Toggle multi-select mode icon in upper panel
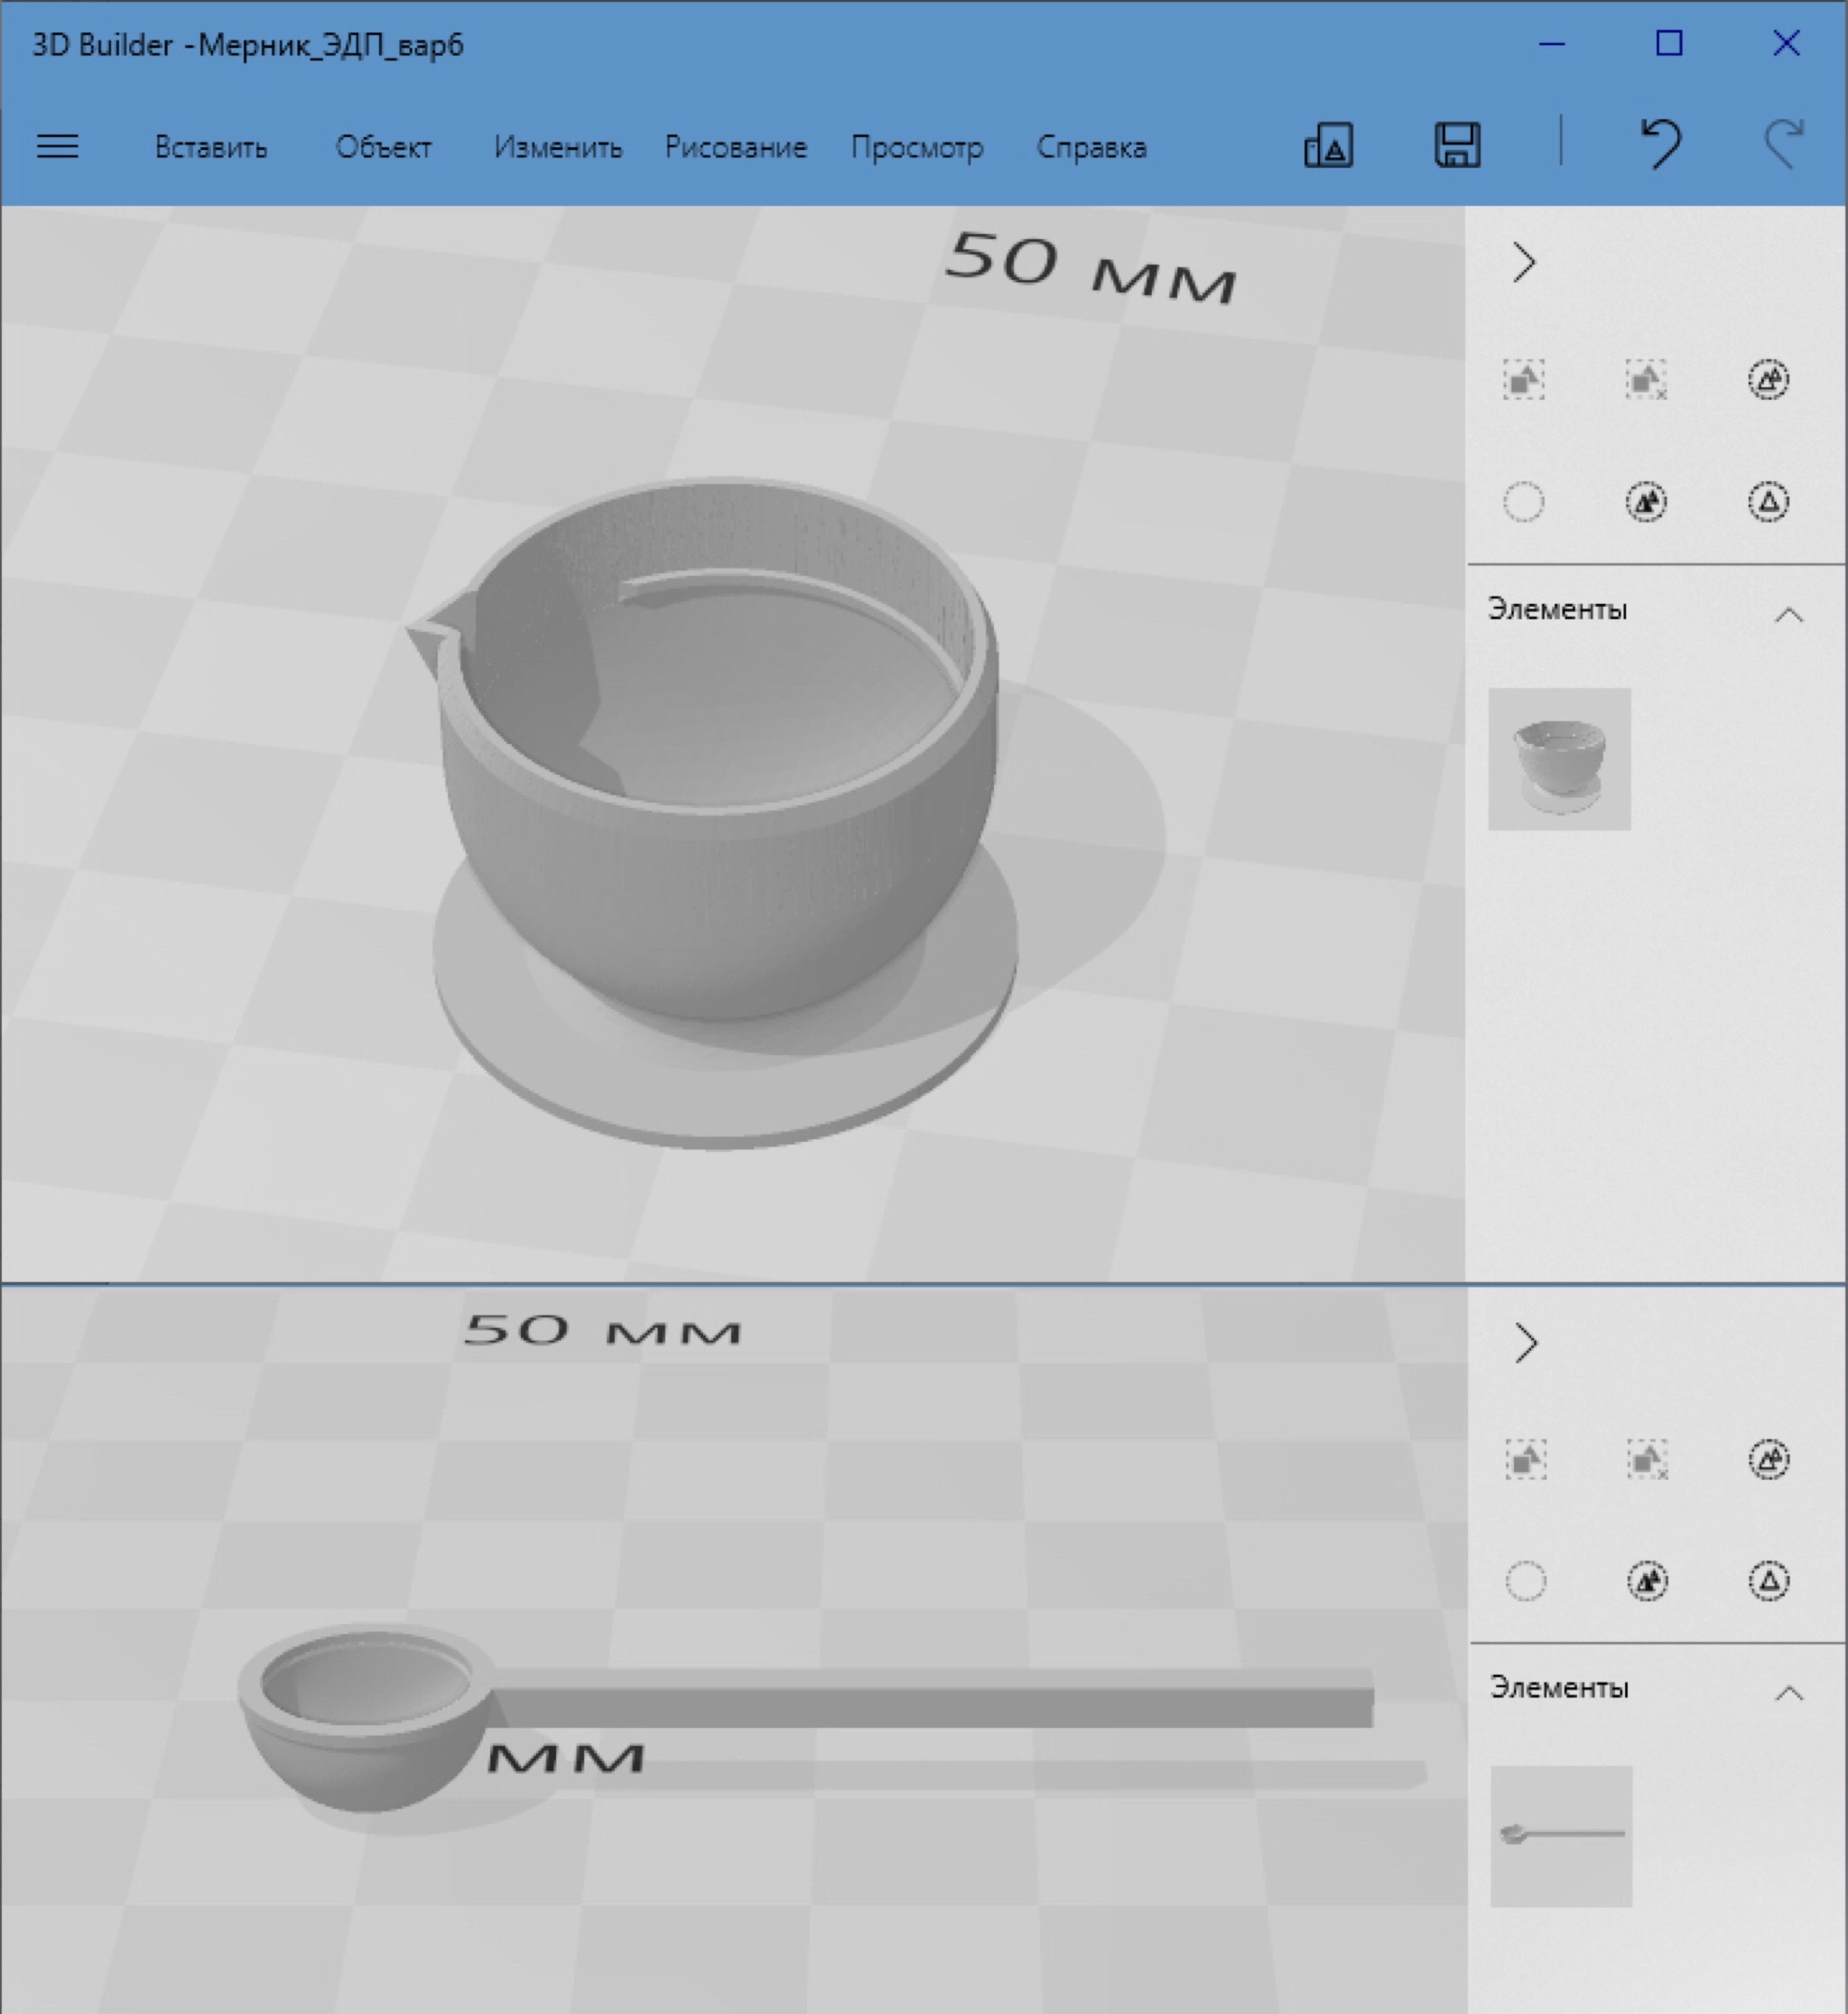Image resolution: width=1848 pixels, height=2014 pixels. coord(1646,502)
